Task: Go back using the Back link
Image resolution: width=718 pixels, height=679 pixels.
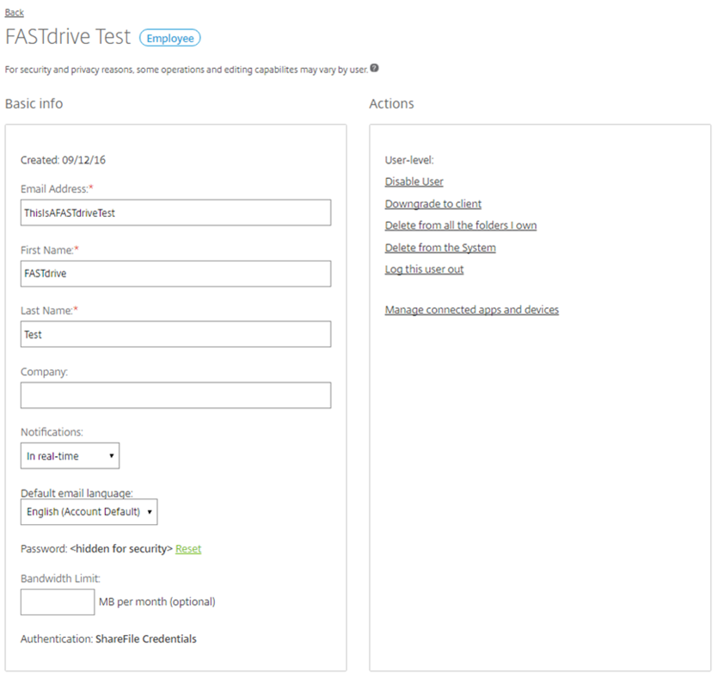Action: click(x=15, y=12)
